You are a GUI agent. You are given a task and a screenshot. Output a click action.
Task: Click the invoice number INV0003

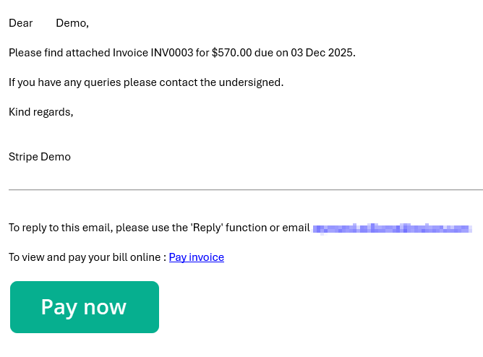(x=171, y=53)
